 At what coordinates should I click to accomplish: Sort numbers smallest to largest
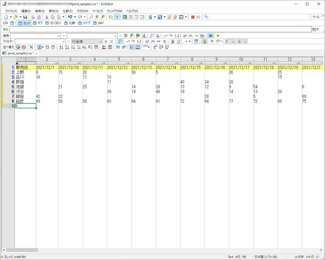[x=73, y=47]
